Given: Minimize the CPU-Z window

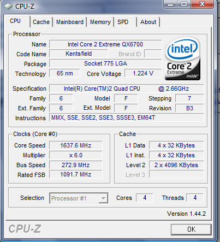Looking at the screenshot, I should (170, 4).
